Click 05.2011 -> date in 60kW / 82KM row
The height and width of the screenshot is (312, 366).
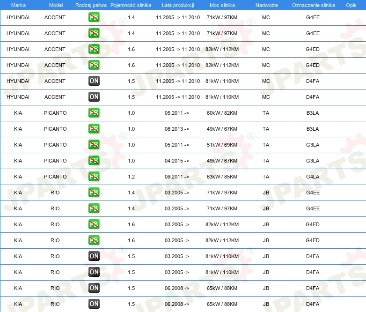pos(177,113)
